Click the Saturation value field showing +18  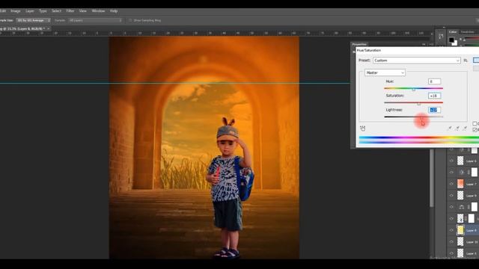(434, 96)
